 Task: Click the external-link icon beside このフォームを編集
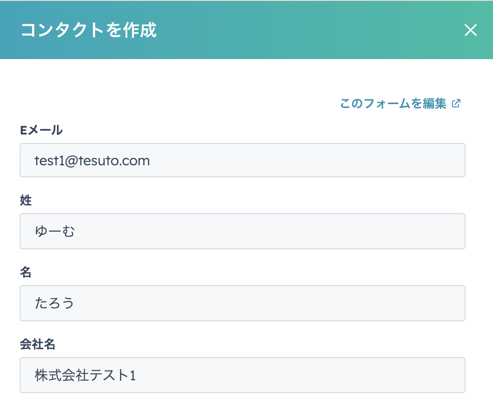[456, 103]
